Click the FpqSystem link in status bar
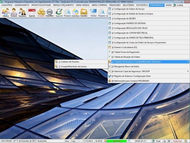The image size is (190, 143). point(177,141)
